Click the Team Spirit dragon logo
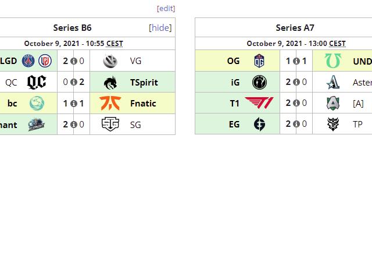The width and height of the screenshot is (372, 277). click(x=110, y=82)
